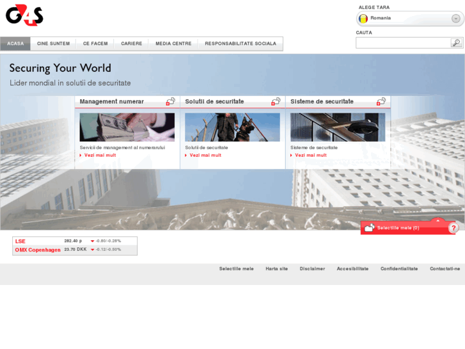Click the -0.80/-0.28% change value
This screenshot has width=465, height=349.
(108, 241)
